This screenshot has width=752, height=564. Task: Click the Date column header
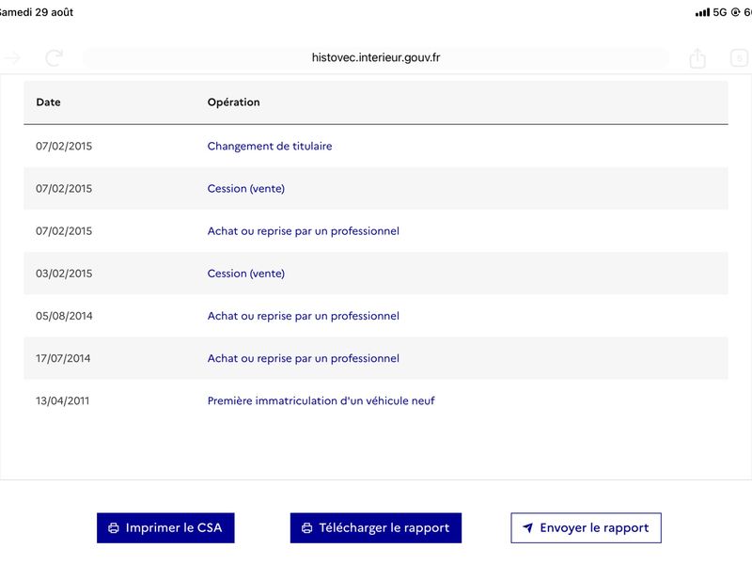point(49,102)
